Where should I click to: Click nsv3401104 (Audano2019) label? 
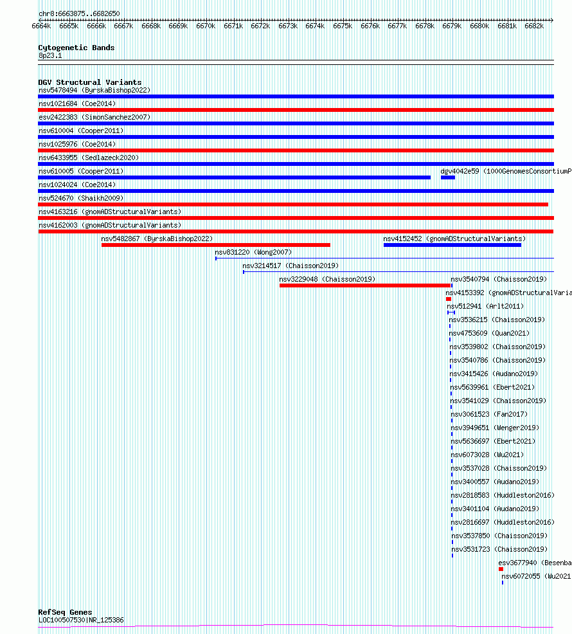pyautogui.click(x=495, y=509)
